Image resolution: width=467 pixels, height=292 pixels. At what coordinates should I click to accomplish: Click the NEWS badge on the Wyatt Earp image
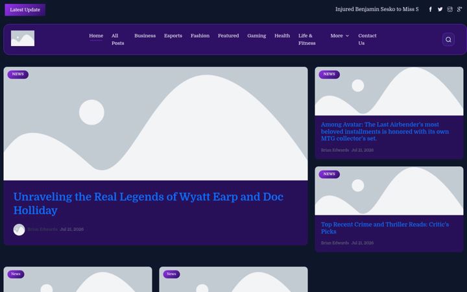(x=18, y=74)
